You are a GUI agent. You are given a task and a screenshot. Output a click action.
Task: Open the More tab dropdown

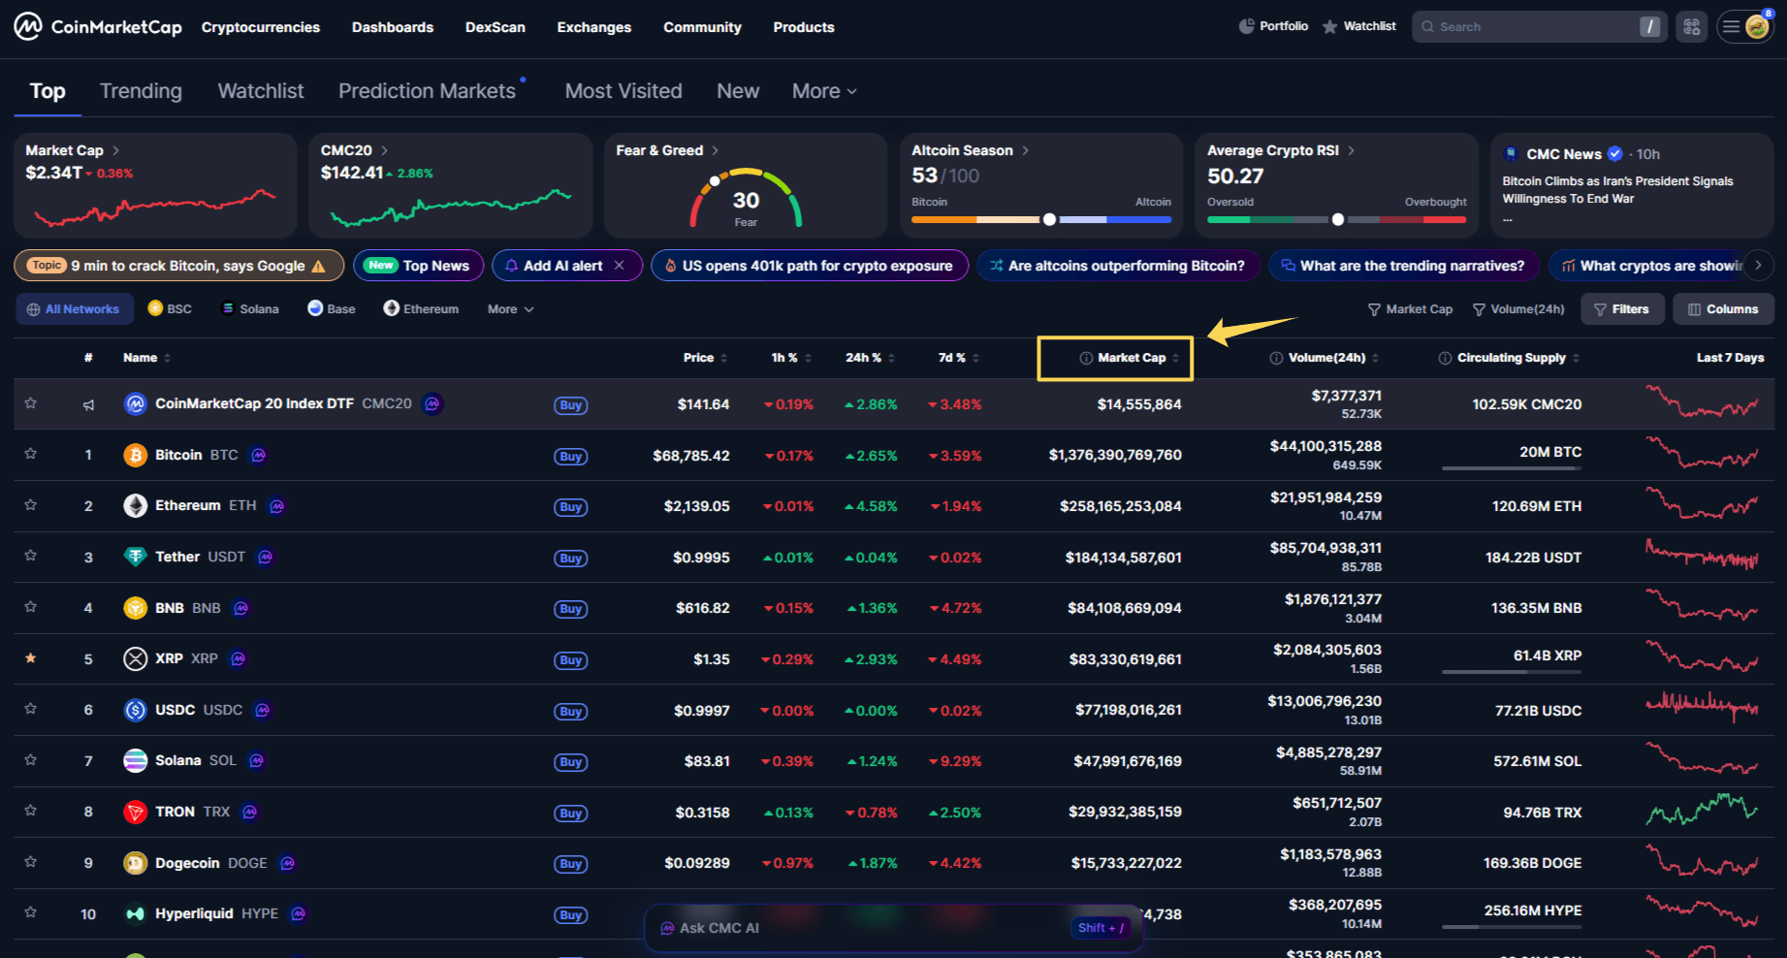(x=821, y=90)
